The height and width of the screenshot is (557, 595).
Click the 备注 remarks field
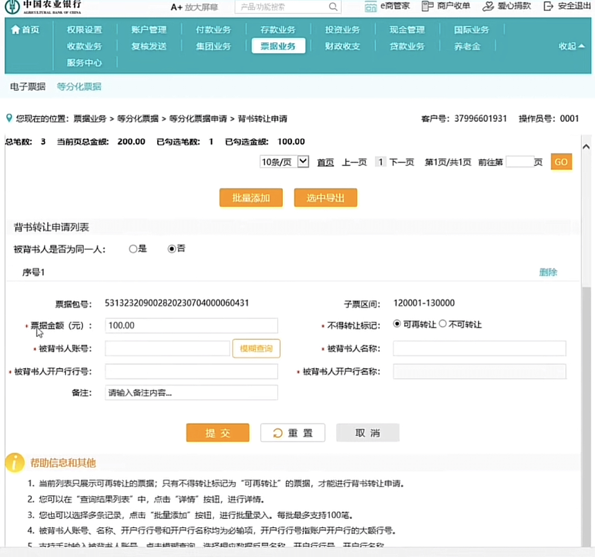(191, 393)
